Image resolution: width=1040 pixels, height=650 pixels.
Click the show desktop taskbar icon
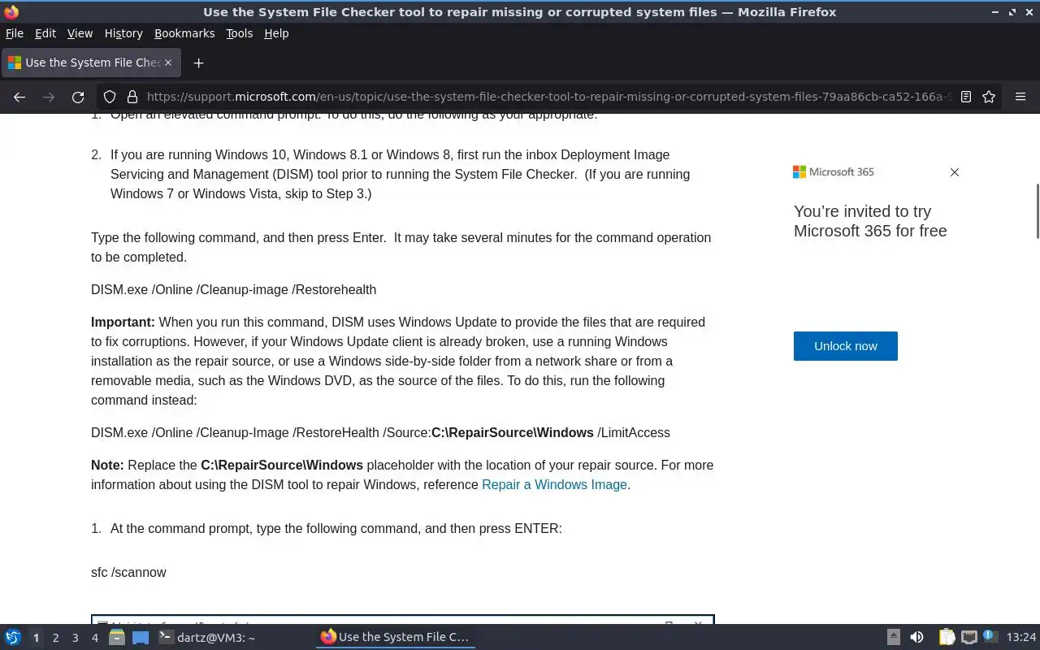141,638
